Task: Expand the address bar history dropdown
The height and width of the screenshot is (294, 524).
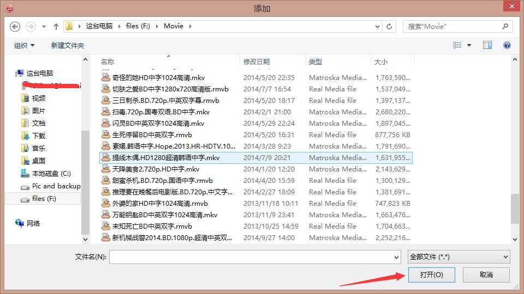Action: click(377, 26)
